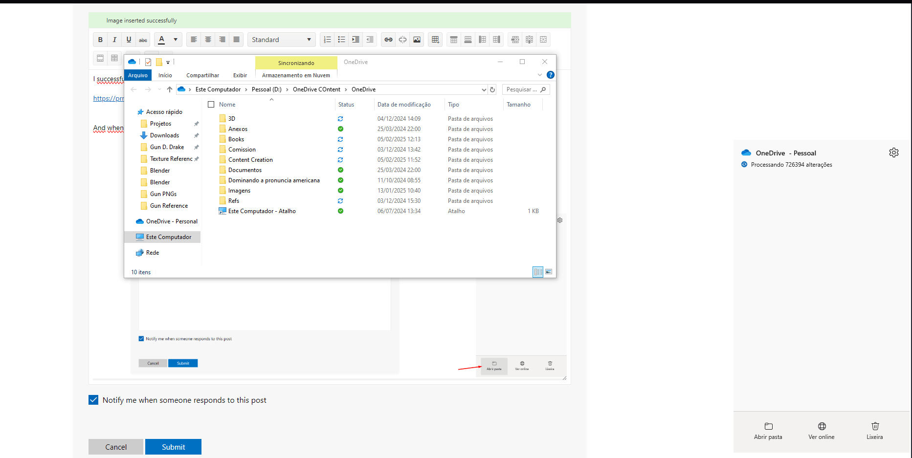The image size is (912, 458).
Task: Tick the select-all checkbox beside Nome
Action: [211, 105]
